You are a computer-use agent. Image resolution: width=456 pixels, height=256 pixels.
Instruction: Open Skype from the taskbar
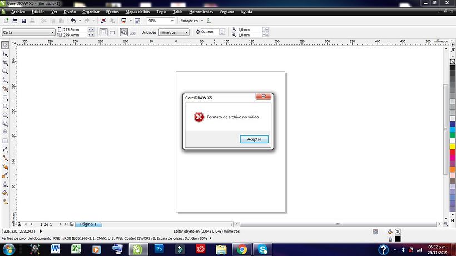(262, 249)
